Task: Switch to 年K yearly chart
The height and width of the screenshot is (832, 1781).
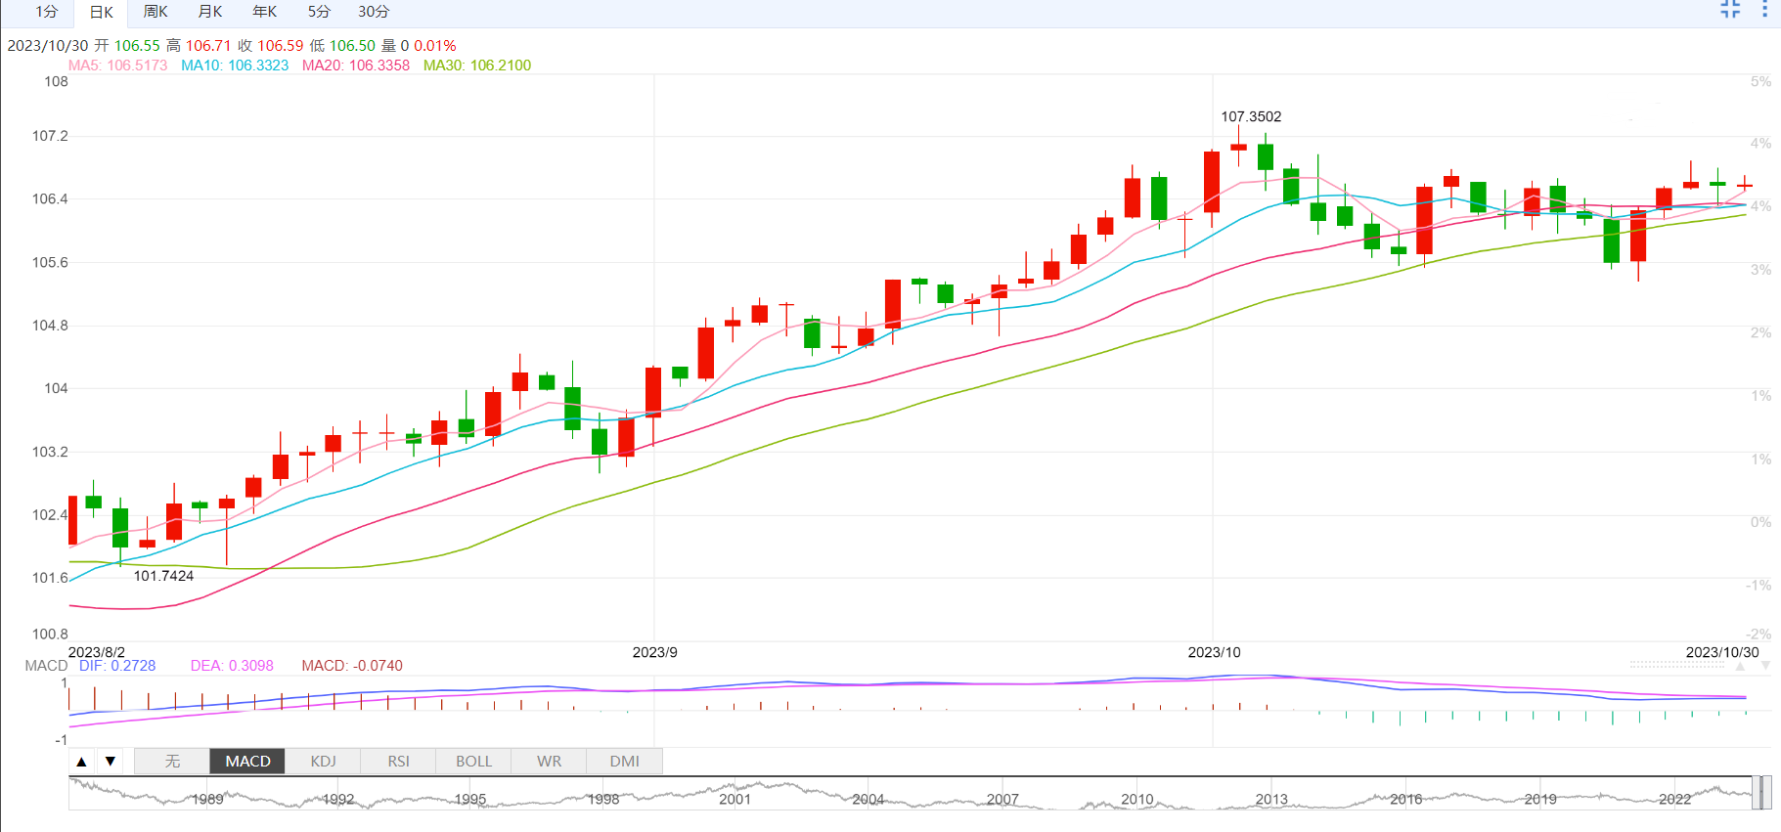Action: [x=265, y=12]
